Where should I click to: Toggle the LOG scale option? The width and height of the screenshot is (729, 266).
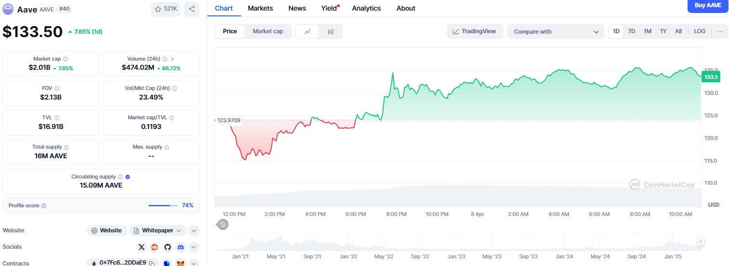point(700,31)
